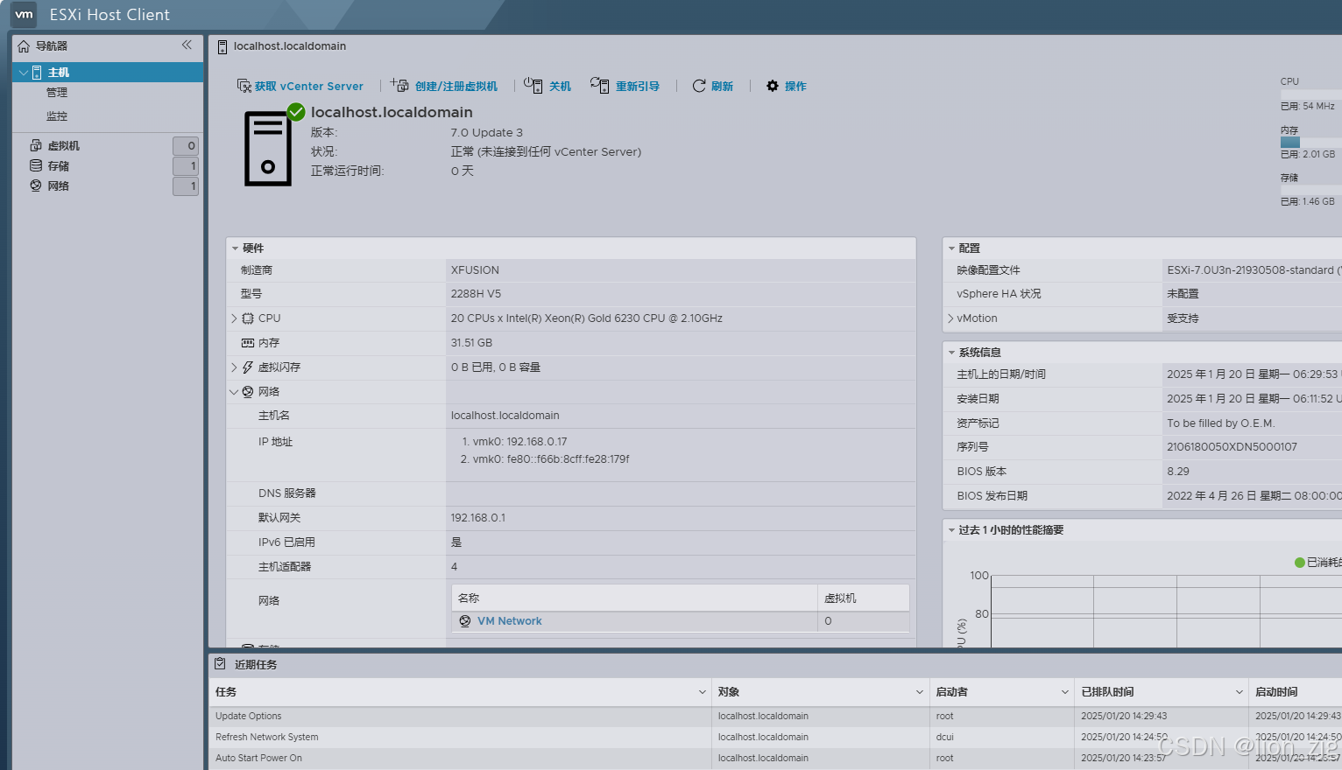Click the Shut down power icon
Image resolution: width=1342 pixels, height=770 pixels.
(533, 85)
